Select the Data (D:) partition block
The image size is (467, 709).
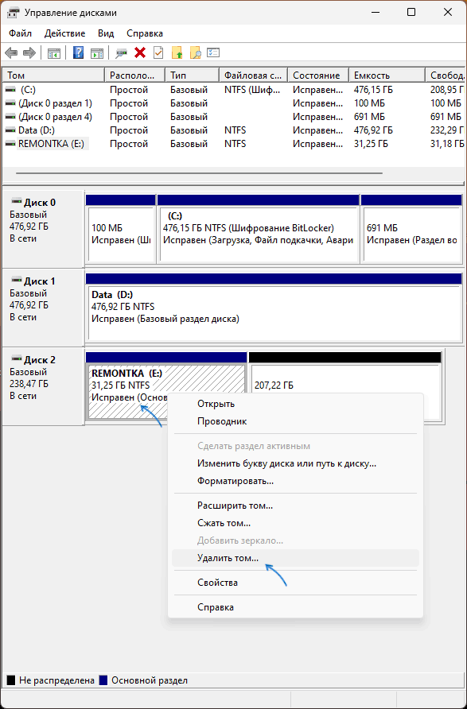[x=274, y=308]
